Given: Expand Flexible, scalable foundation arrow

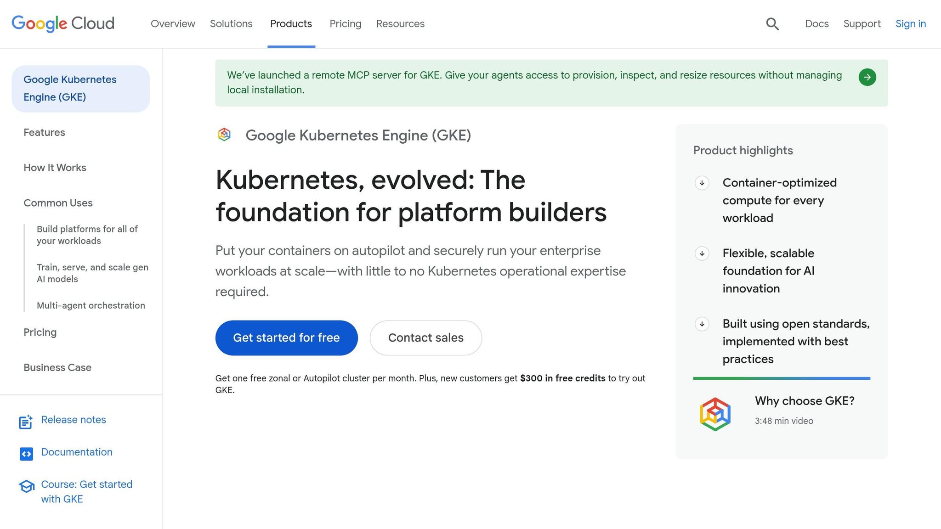Looking at the screenshot, I should [702, 253].
